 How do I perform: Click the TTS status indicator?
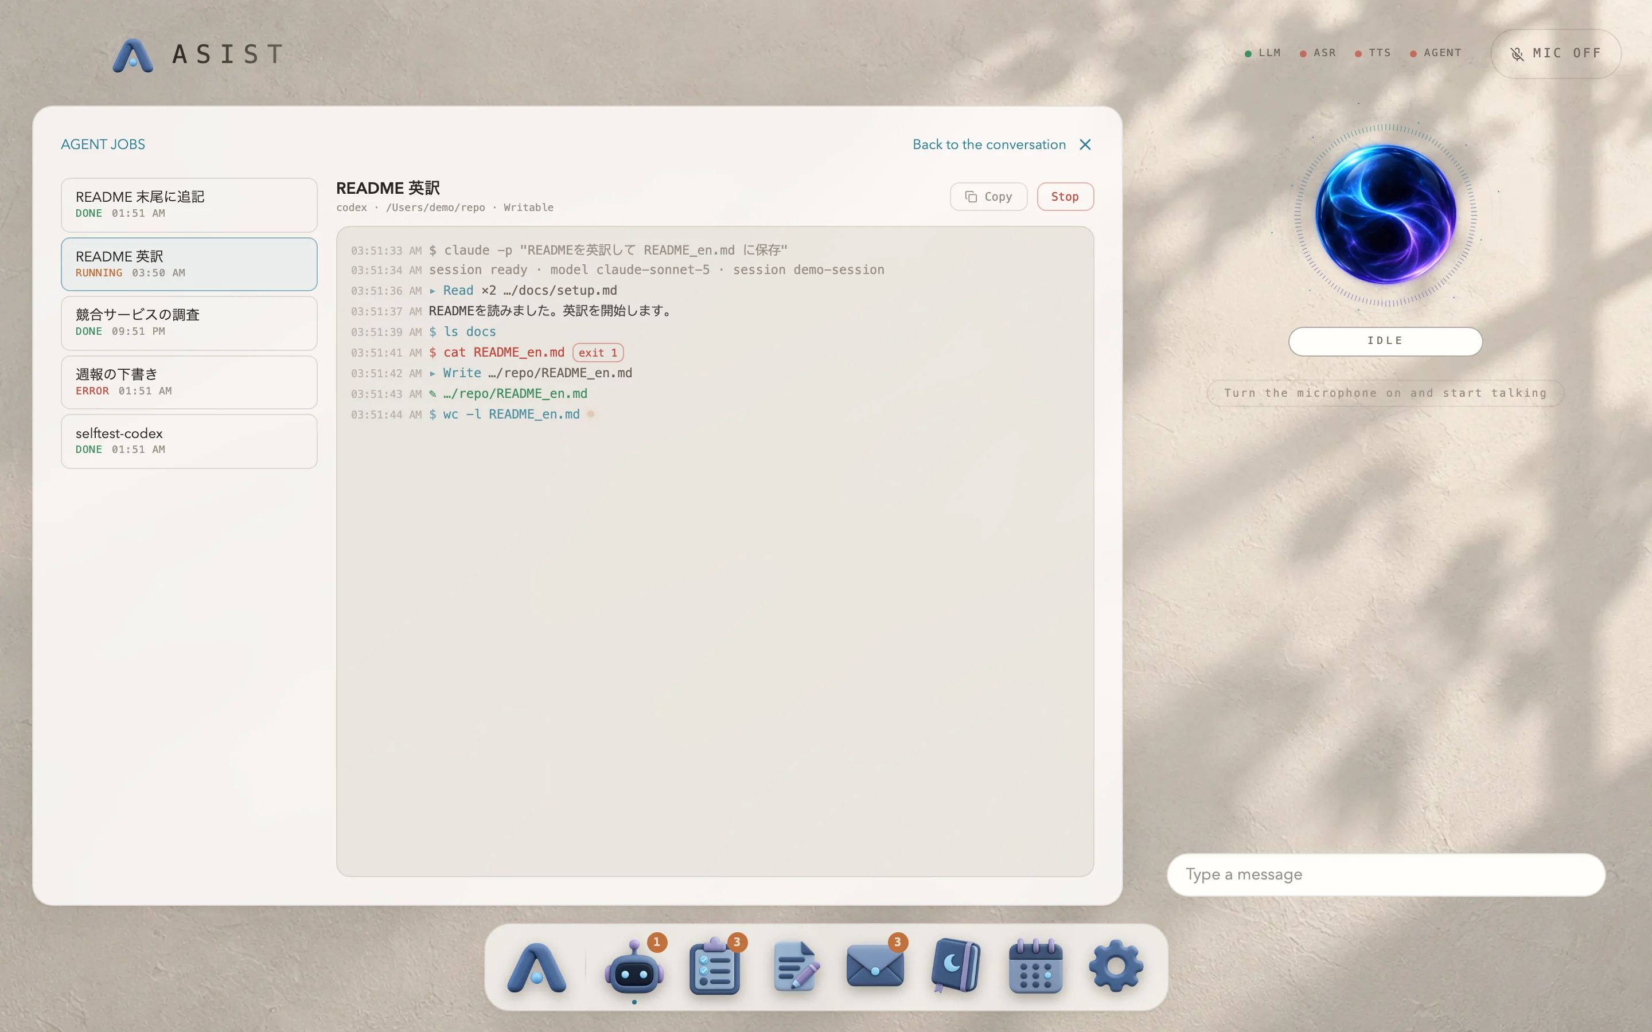click(x=1373, y=53)
